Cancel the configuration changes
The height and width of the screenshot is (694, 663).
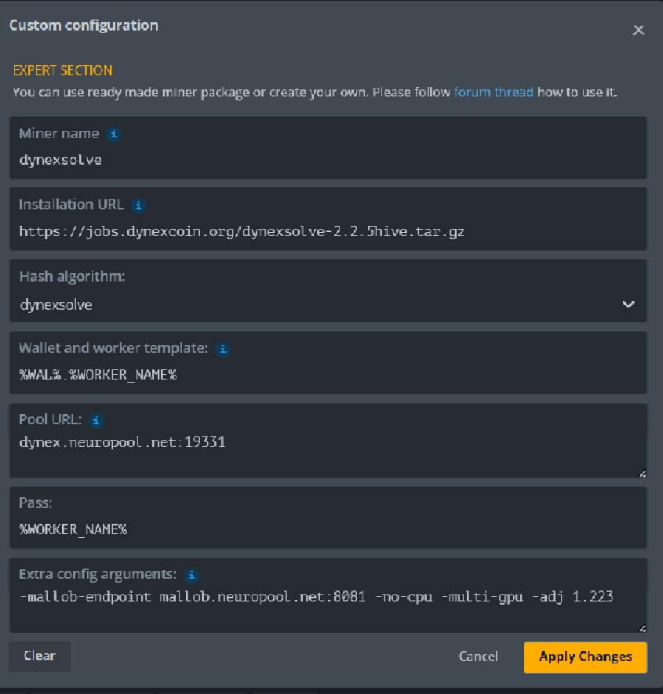pyautogui.click(x=478, y=657)
